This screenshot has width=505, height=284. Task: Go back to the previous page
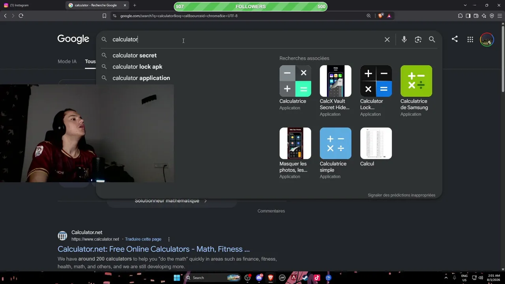(5, 16)
